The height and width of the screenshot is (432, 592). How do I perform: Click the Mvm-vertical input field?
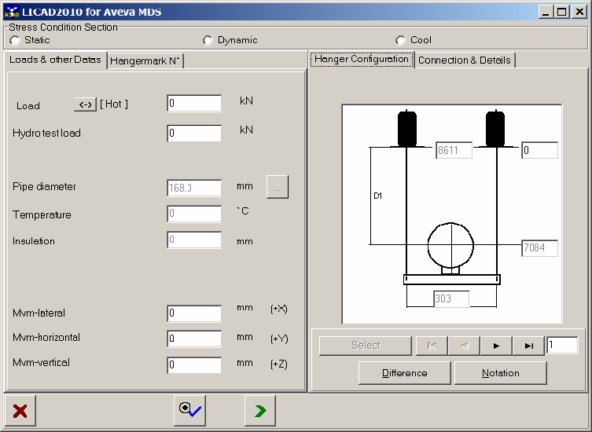[194, 365]
